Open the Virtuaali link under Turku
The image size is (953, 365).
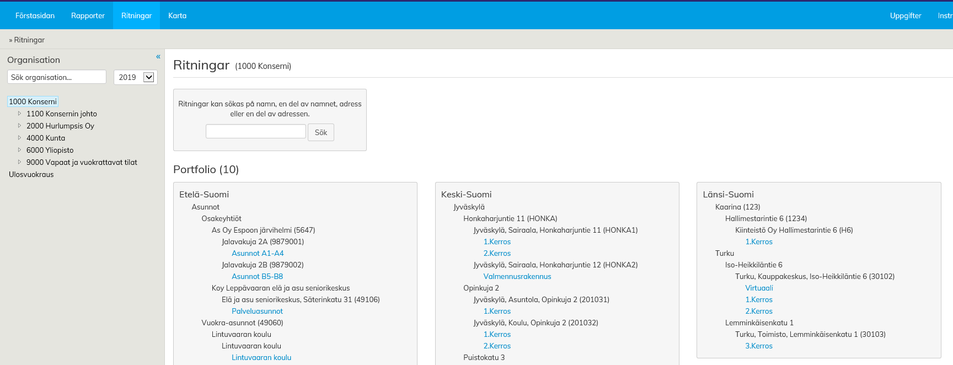[x=759, y=288]
